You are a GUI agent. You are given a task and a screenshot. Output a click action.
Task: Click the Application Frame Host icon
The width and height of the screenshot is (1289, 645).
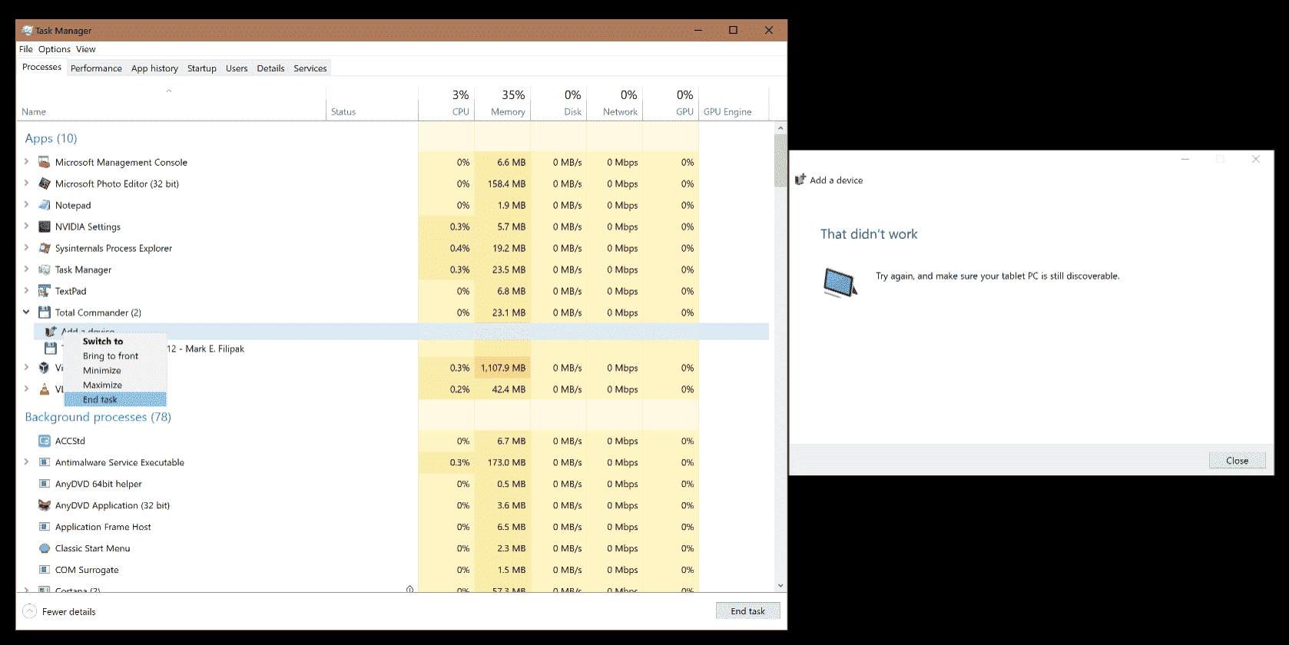pos(45,527)
